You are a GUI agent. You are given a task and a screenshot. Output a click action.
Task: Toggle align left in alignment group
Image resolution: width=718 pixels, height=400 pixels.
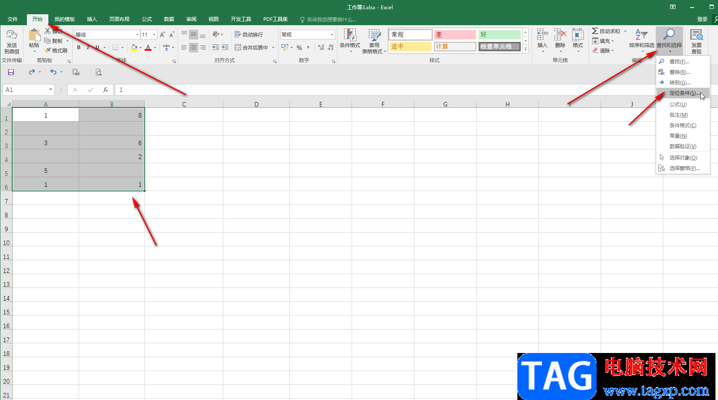point(184,47)
